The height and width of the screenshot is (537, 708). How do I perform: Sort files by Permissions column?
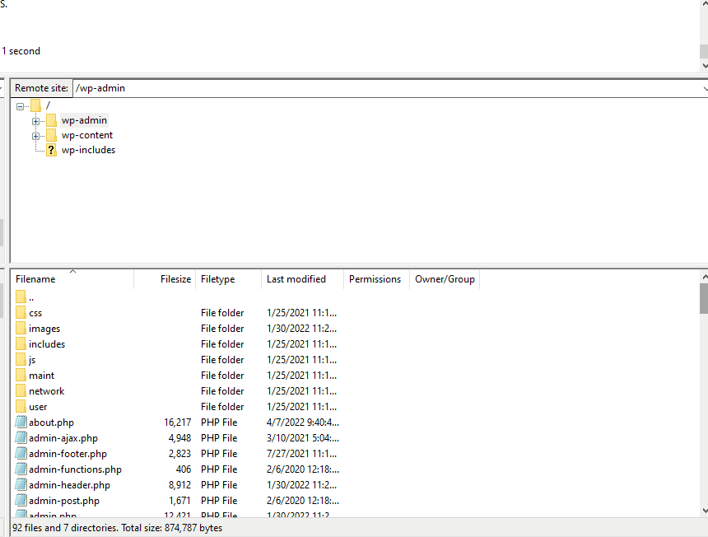[x=376, y=279]
